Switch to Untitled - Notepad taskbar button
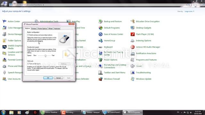Image resolution: width=205 pixels, height=115 pixels. pos(91,112)
